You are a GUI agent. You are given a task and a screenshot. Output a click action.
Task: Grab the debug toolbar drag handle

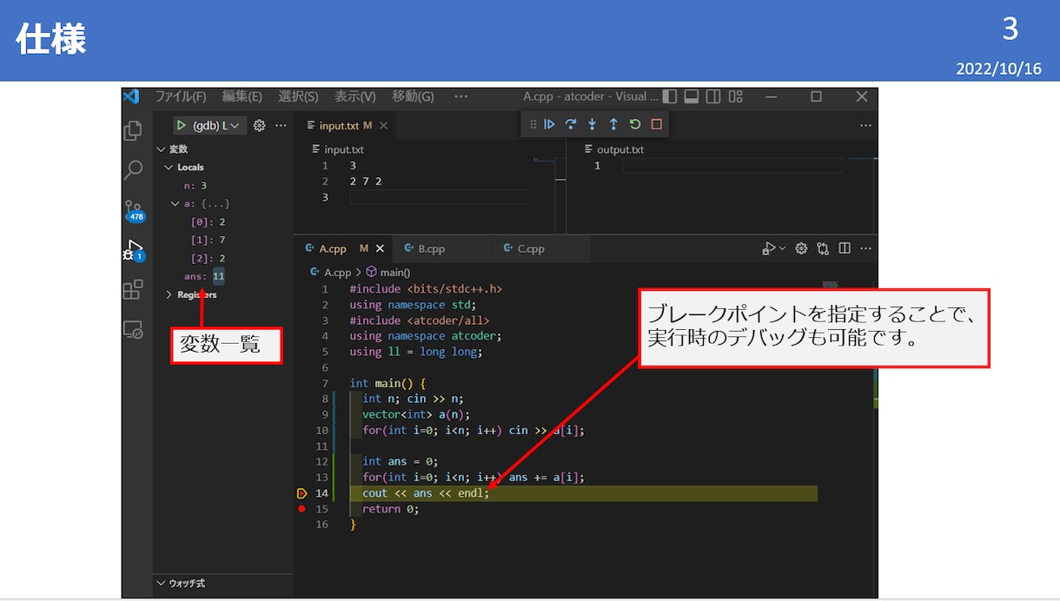533,124
